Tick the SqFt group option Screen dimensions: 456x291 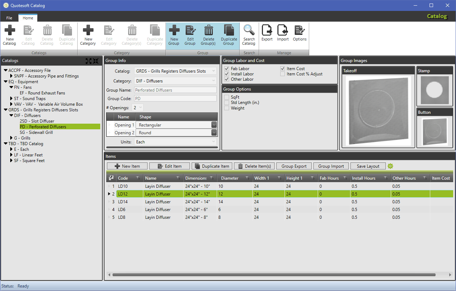pos(227,97)
